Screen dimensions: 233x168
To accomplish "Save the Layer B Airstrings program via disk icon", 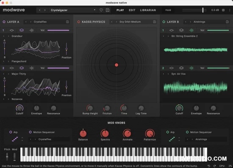I will click(x=227, y=22).
